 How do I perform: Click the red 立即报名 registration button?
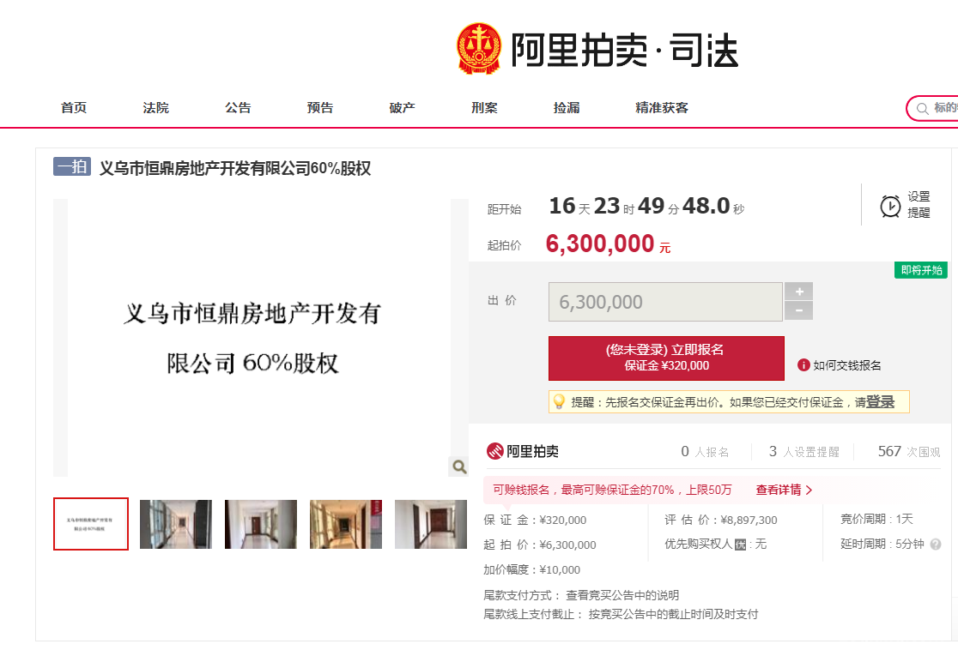(x=666, y=358)
